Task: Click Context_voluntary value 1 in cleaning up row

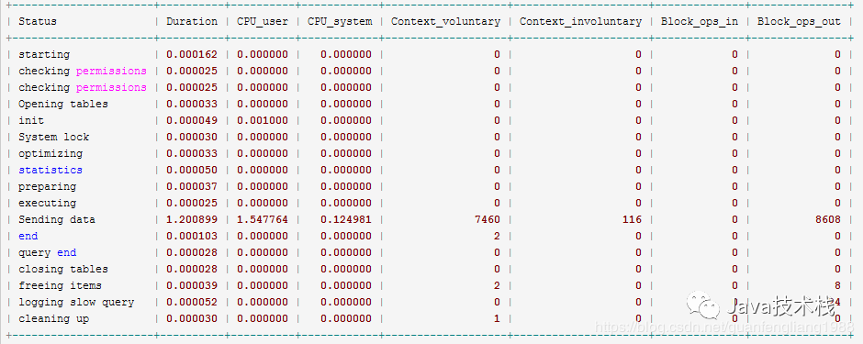Action: tap(497, 318)
